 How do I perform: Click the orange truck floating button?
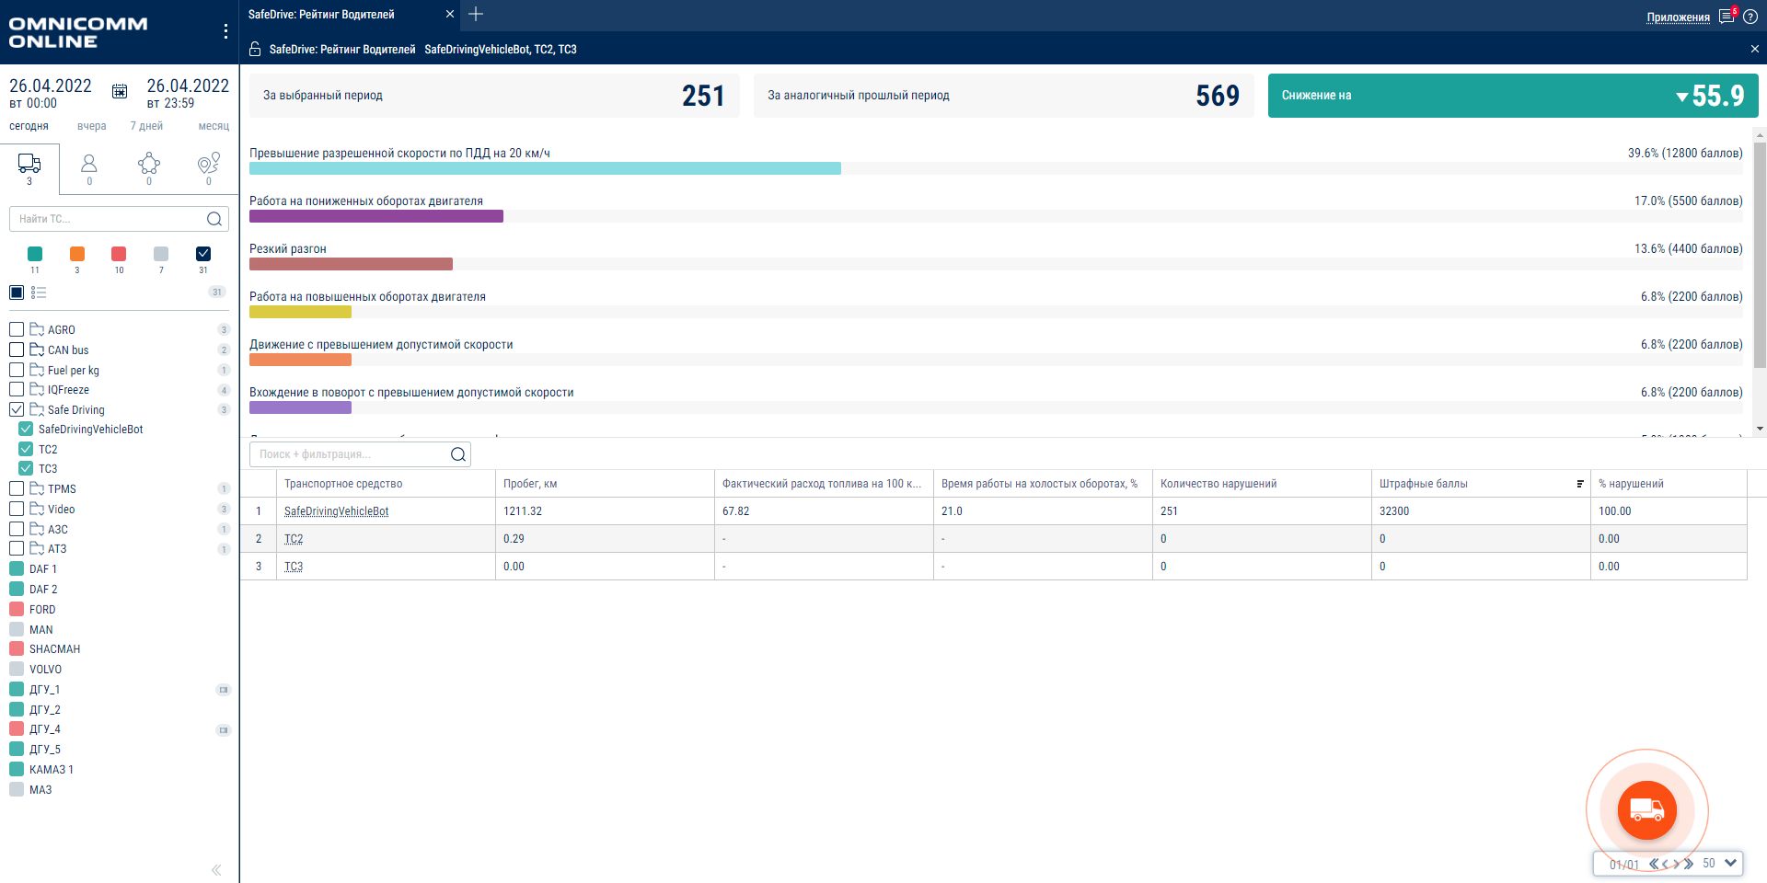(x=1647, y=810)
